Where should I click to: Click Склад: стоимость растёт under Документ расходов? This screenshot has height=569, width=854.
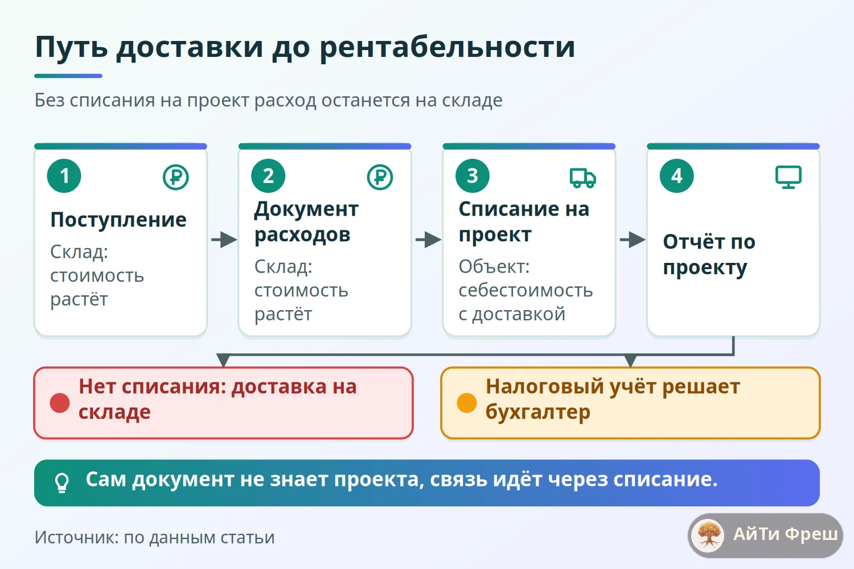point(301,290)
